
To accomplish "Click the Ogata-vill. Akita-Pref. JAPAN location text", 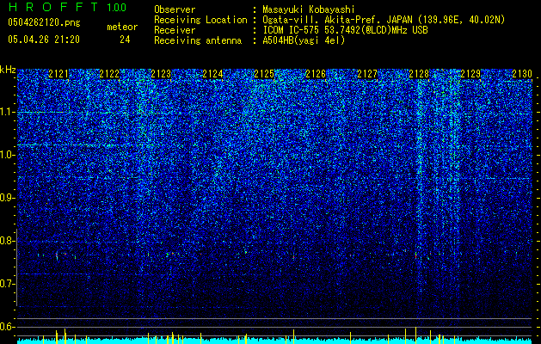I will [x=384, y=20].
